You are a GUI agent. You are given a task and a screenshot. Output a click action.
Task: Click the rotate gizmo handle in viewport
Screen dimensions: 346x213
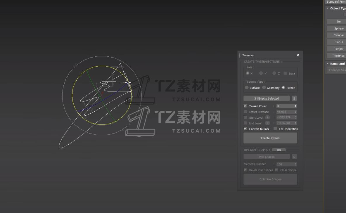(x=129, y=84)
